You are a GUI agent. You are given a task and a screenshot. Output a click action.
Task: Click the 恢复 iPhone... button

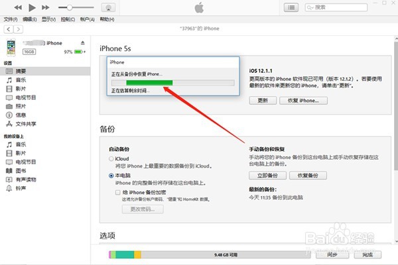(x=303, y=101)
